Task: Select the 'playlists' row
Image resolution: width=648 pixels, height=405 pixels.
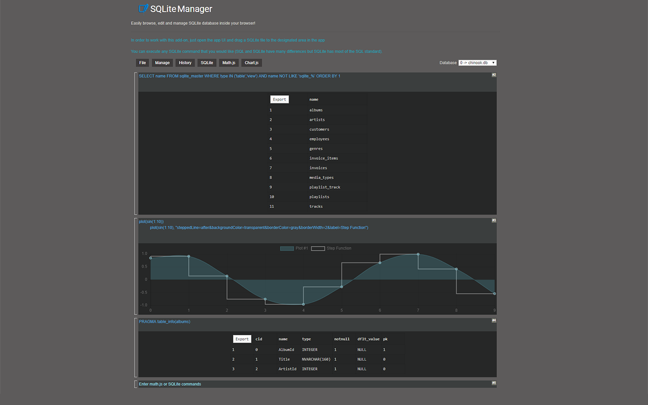Action: [x=317, y=196]
